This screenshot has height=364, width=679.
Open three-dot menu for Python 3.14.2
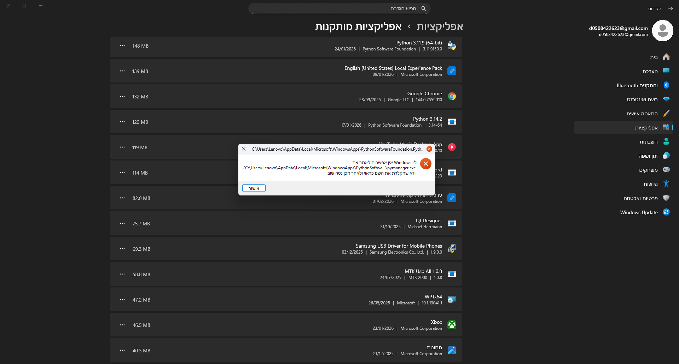click(x=122, y=122)
